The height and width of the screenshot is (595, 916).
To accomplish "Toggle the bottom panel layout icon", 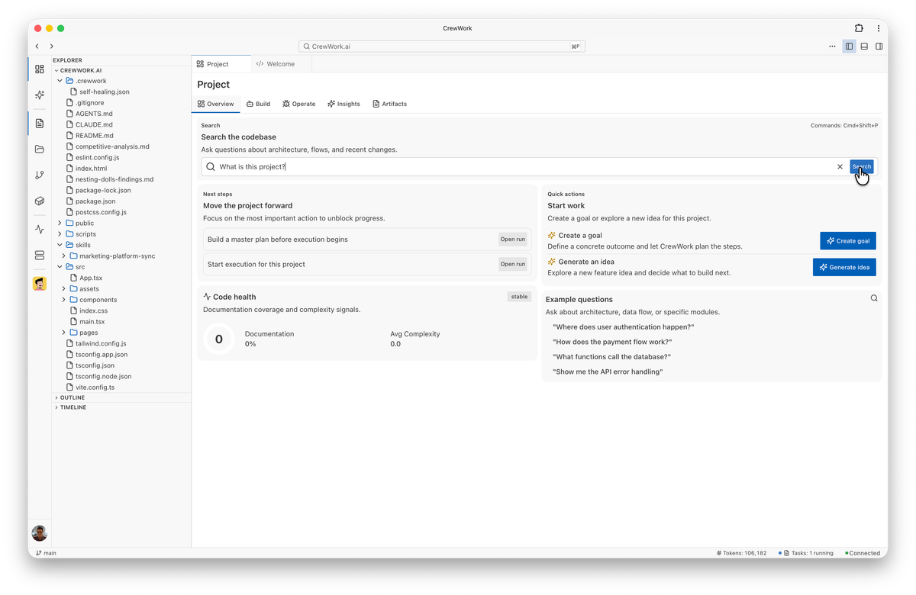I will tap(864, 47).
